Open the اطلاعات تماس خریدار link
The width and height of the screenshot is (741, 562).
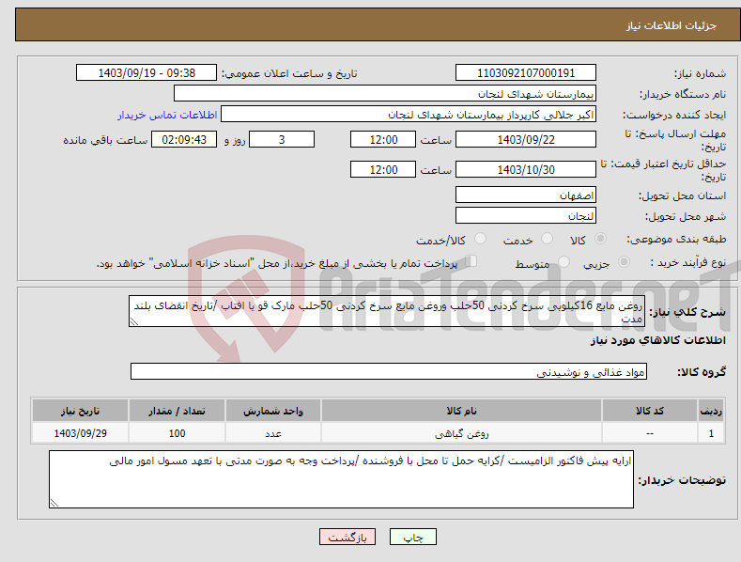167,115
